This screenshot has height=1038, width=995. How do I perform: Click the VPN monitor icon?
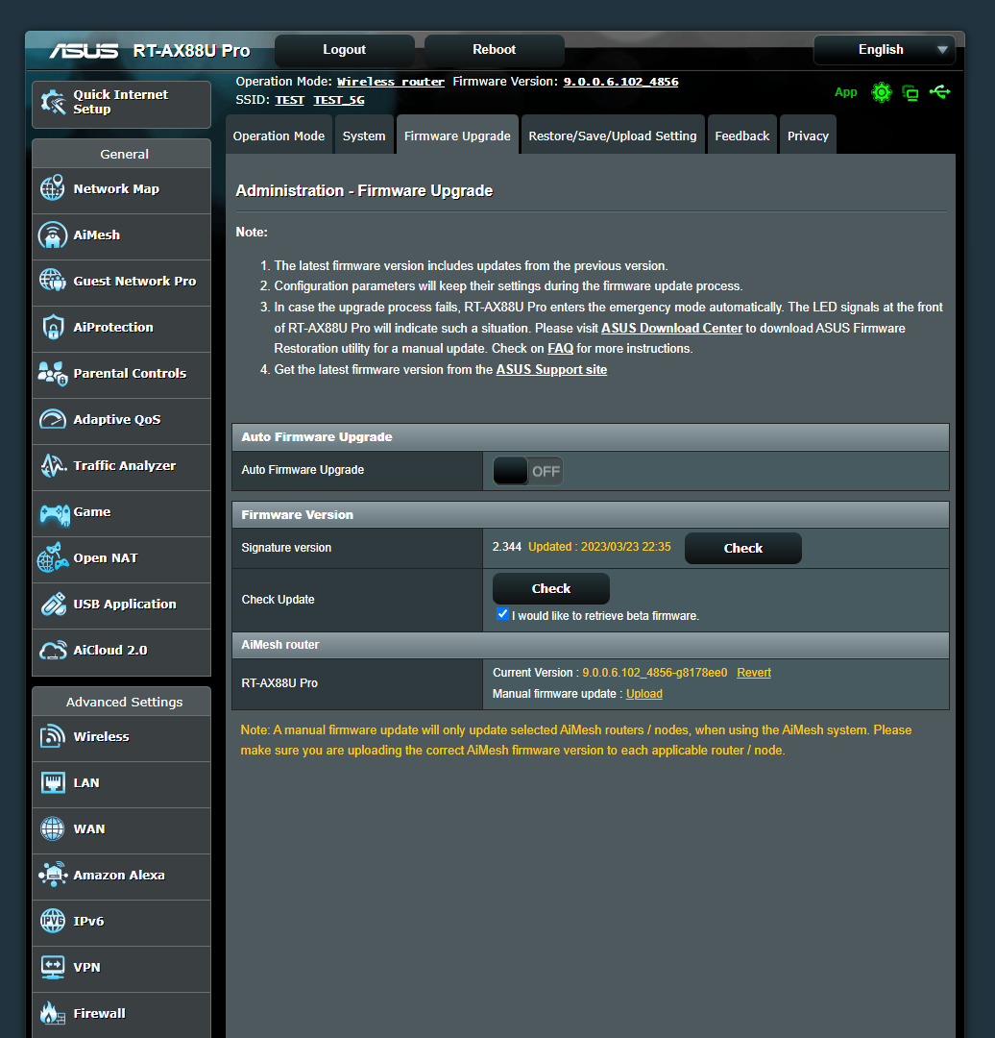click(52, 967)
